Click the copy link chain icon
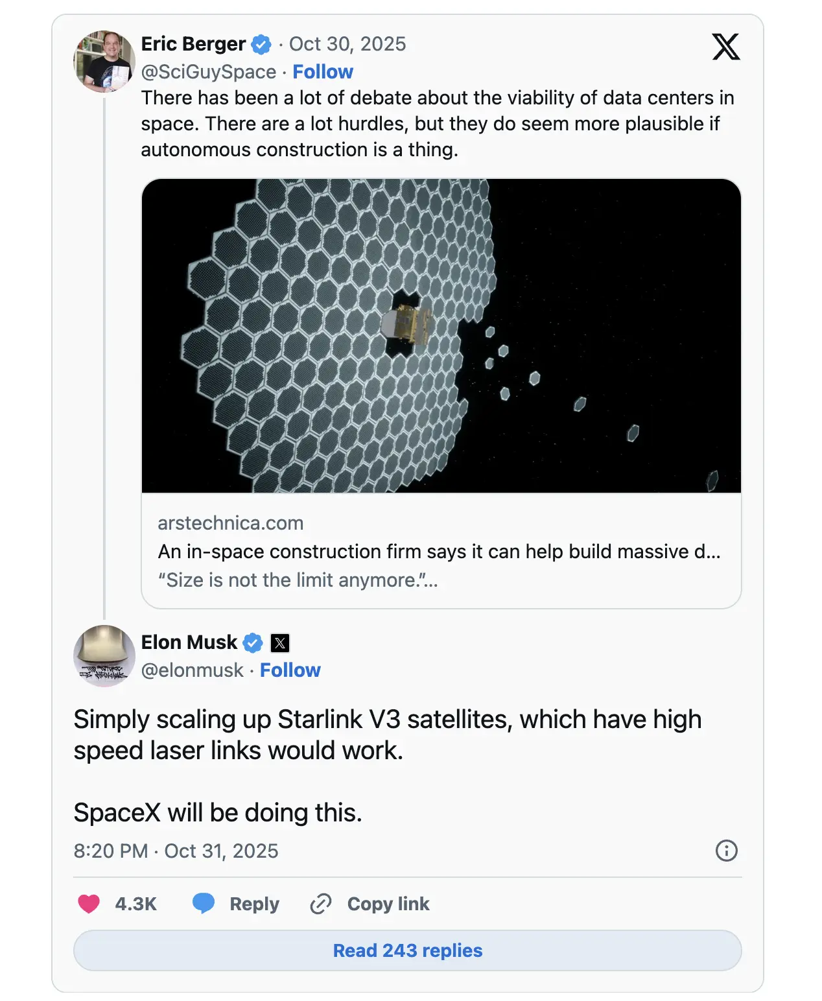This screenshot has width=822, height=1001. [x=321, y=903]
